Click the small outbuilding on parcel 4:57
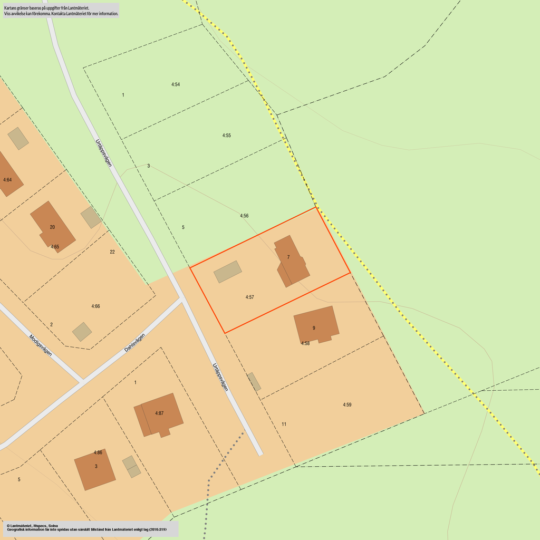The height and width of the screenshot is (540, 540). click(228, 272)
